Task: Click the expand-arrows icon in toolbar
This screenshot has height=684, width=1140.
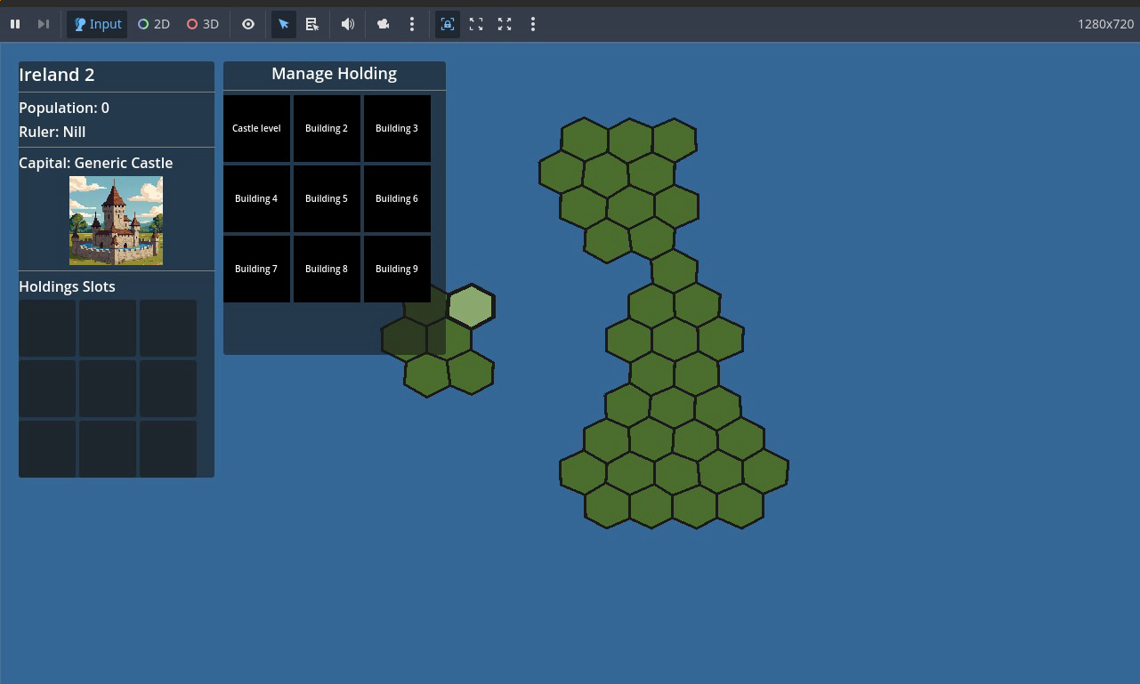Action: 505,24
